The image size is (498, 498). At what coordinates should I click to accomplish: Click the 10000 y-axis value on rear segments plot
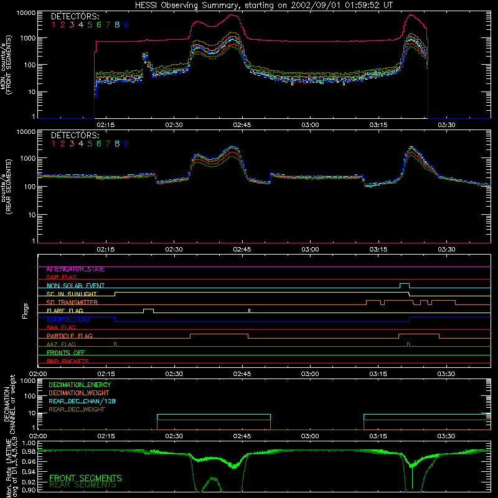pyautogui.click(x=26, y=131)
